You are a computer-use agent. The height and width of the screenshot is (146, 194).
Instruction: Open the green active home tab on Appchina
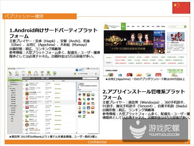[123, 26]
